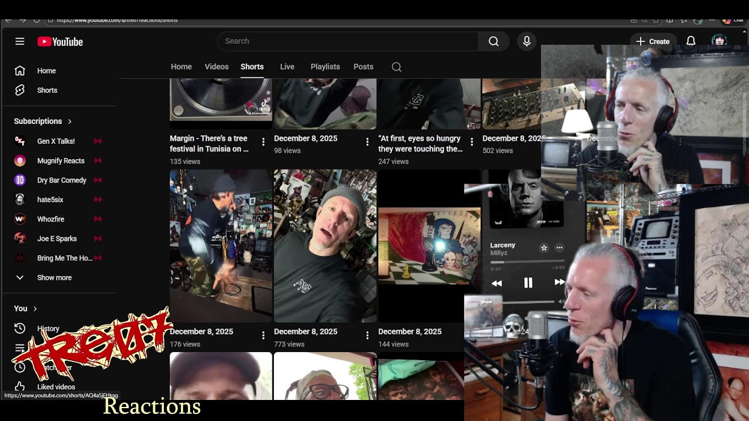
Task: Open Mugnify Reacts subscription
Action: [61, 161]
